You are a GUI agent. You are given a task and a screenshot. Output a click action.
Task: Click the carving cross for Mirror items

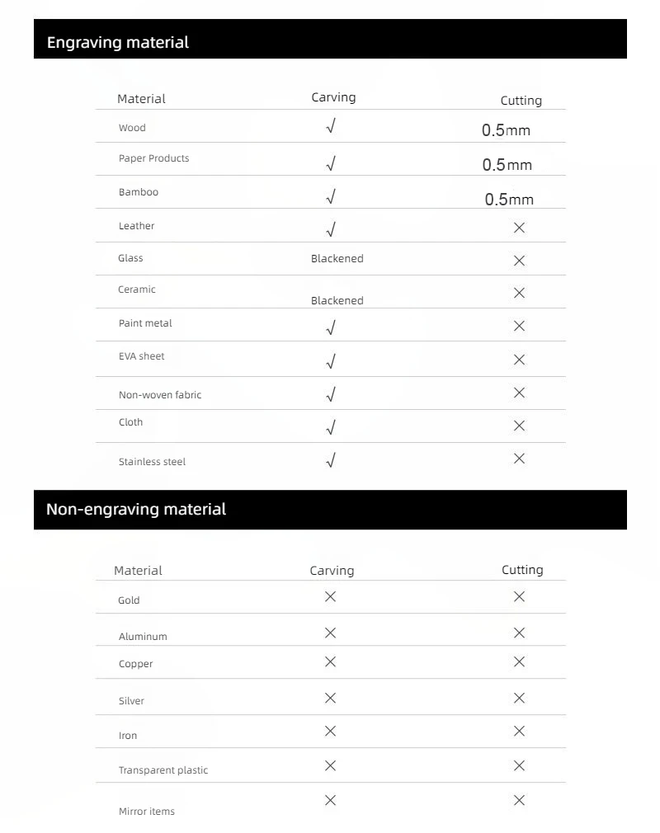[330, 800]
